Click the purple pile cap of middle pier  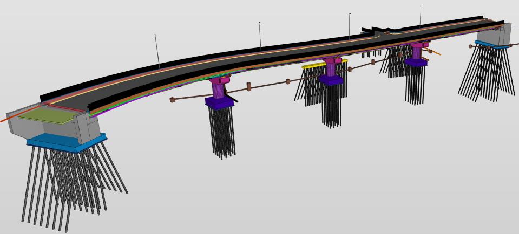[x=330, y=80]
